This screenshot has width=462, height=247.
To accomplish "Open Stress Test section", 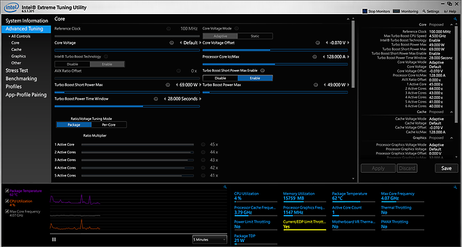I will (x=17, y=71).
